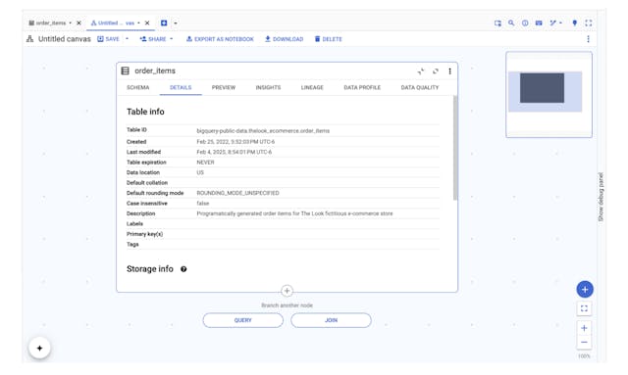The image size is (628, 375).
Task: Click the blue add new tab icon
Action: [164, 23]
